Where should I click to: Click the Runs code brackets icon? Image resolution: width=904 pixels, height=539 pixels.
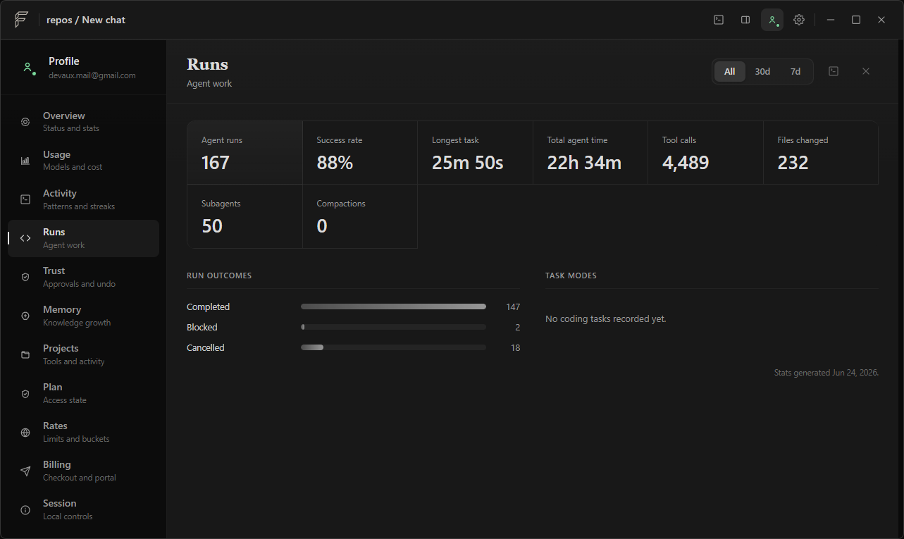[25, 238]
